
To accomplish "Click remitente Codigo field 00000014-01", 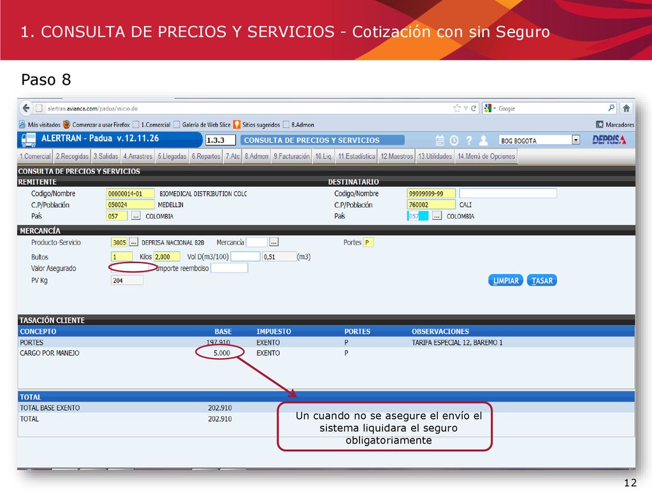I will point(130,194).
